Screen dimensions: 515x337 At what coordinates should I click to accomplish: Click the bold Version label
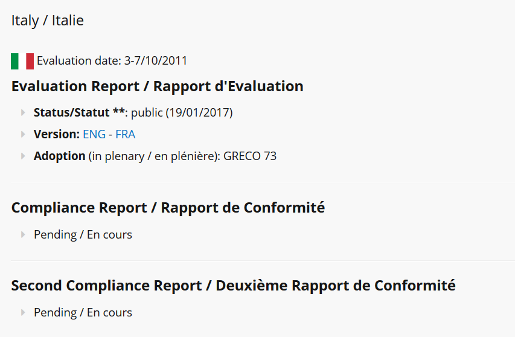(57, 134)
